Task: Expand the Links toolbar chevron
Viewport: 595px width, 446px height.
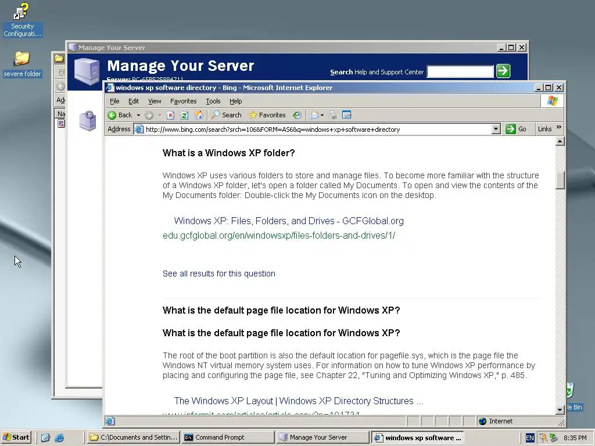Action: (x=558, y=128)
